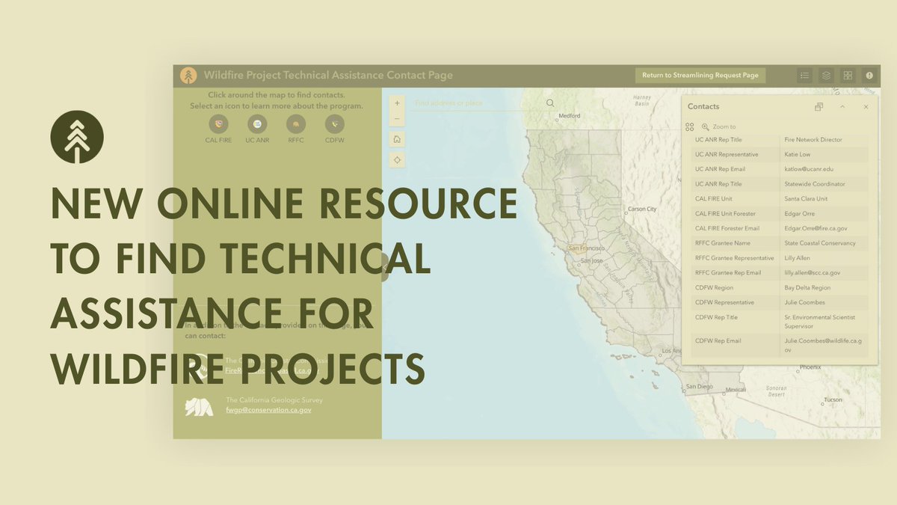Click Return to Streamlining Request Page
Image resolution: width=897 pixels, height=505 pixels.
[x=700, y=76]
